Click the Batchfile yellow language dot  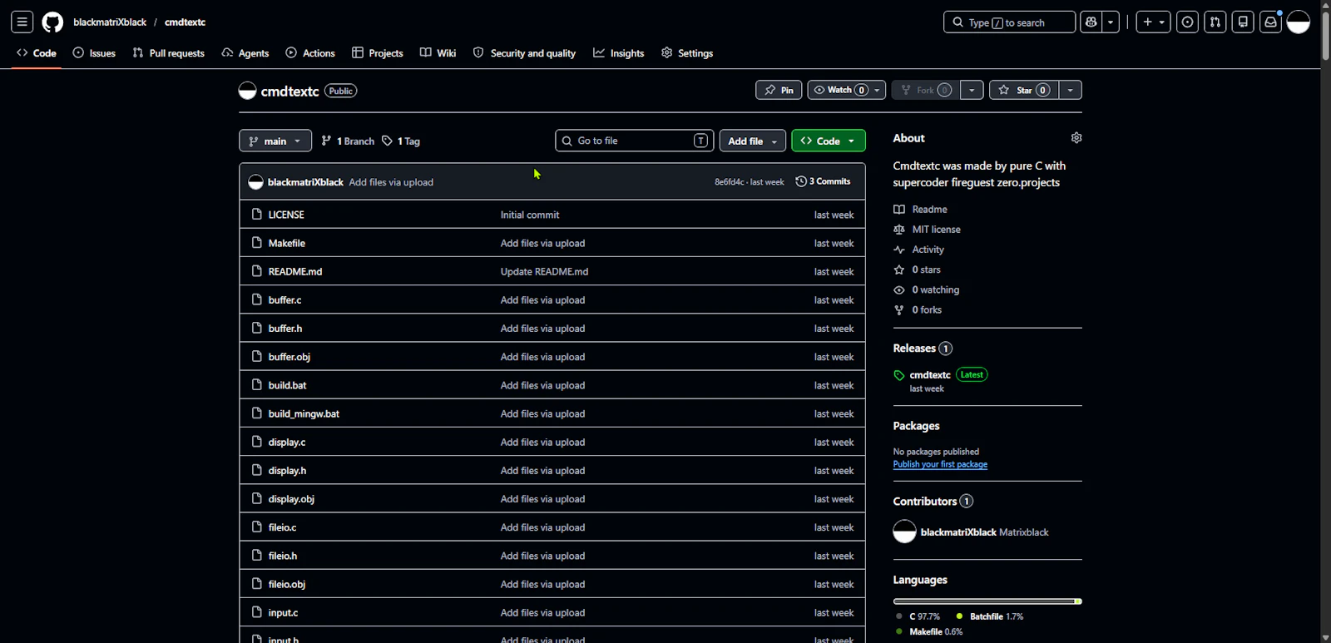click(x=959, y=616)
